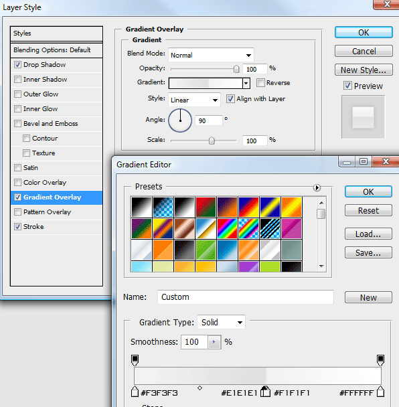
Task: Open the Presets flyout menu arrow
Action: [x=317, y=187]
